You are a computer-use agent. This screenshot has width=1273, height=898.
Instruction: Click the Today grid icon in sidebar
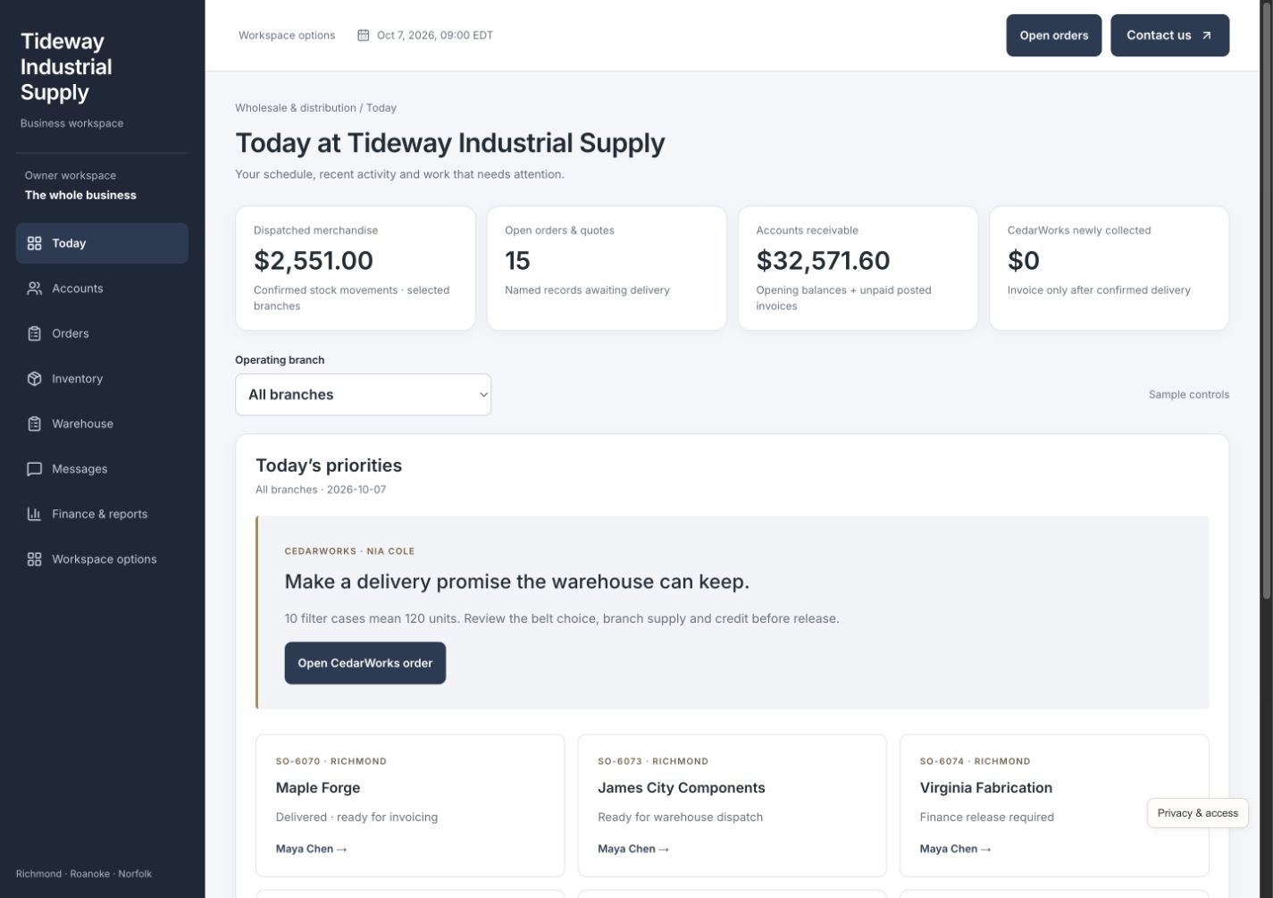[x=35, y=243]
